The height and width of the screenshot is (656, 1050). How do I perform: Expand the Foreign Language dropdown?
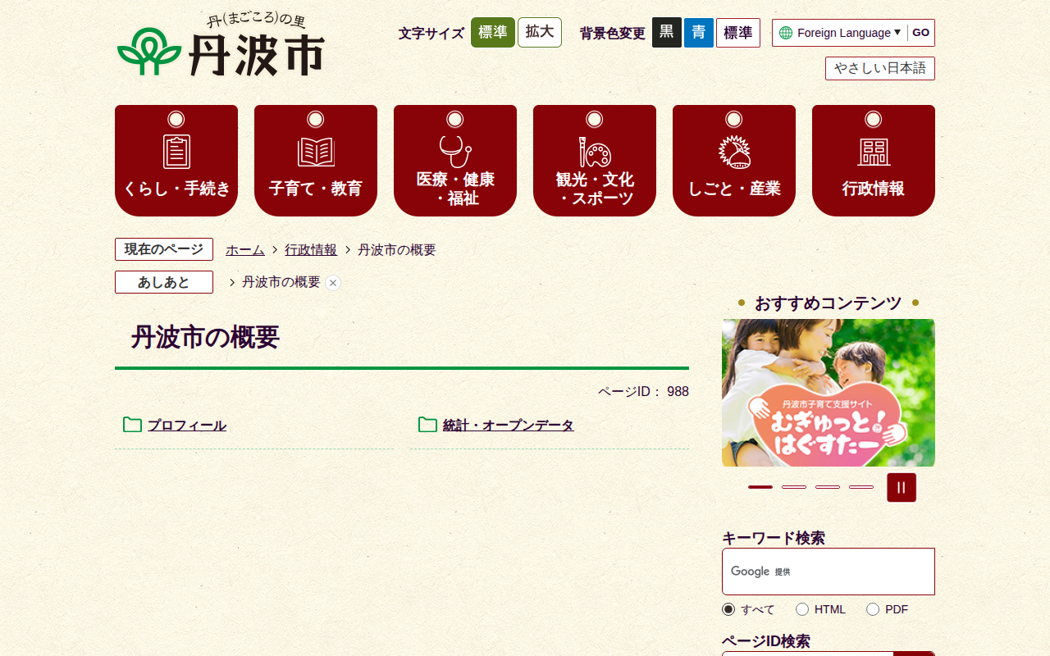pyautogui.click(x=849, y=33)
